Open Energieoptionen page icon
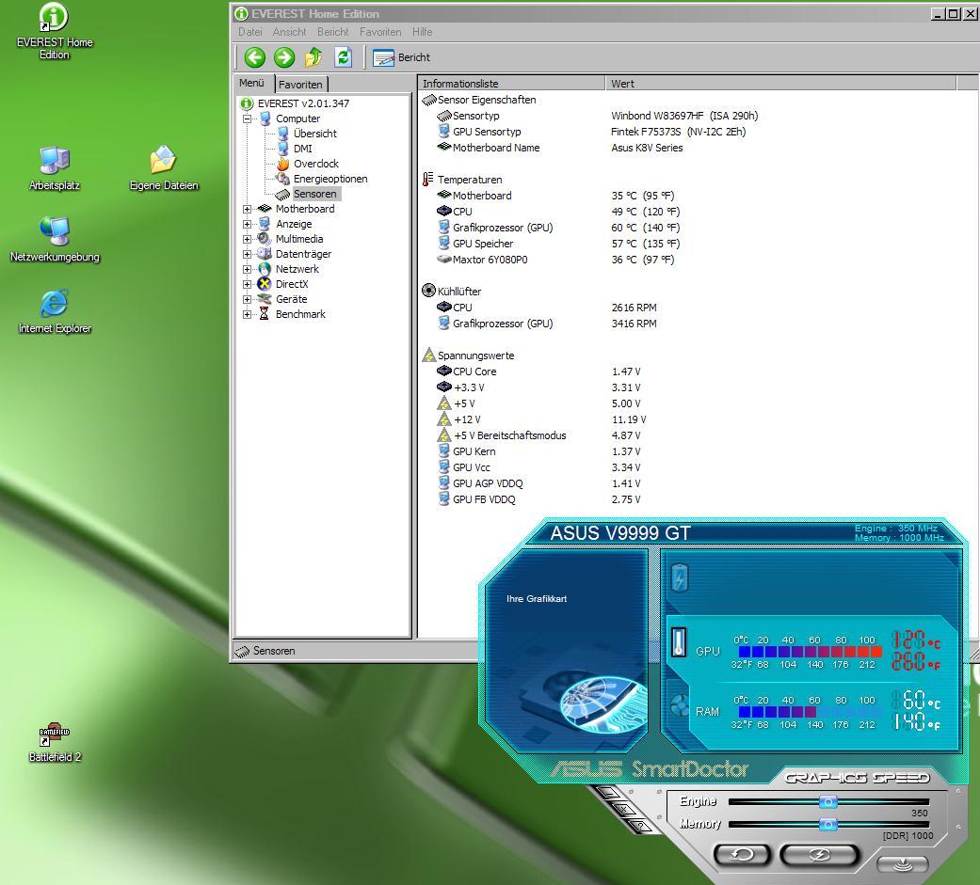This screenshot has width=980, height=885. tap(282, 179)
